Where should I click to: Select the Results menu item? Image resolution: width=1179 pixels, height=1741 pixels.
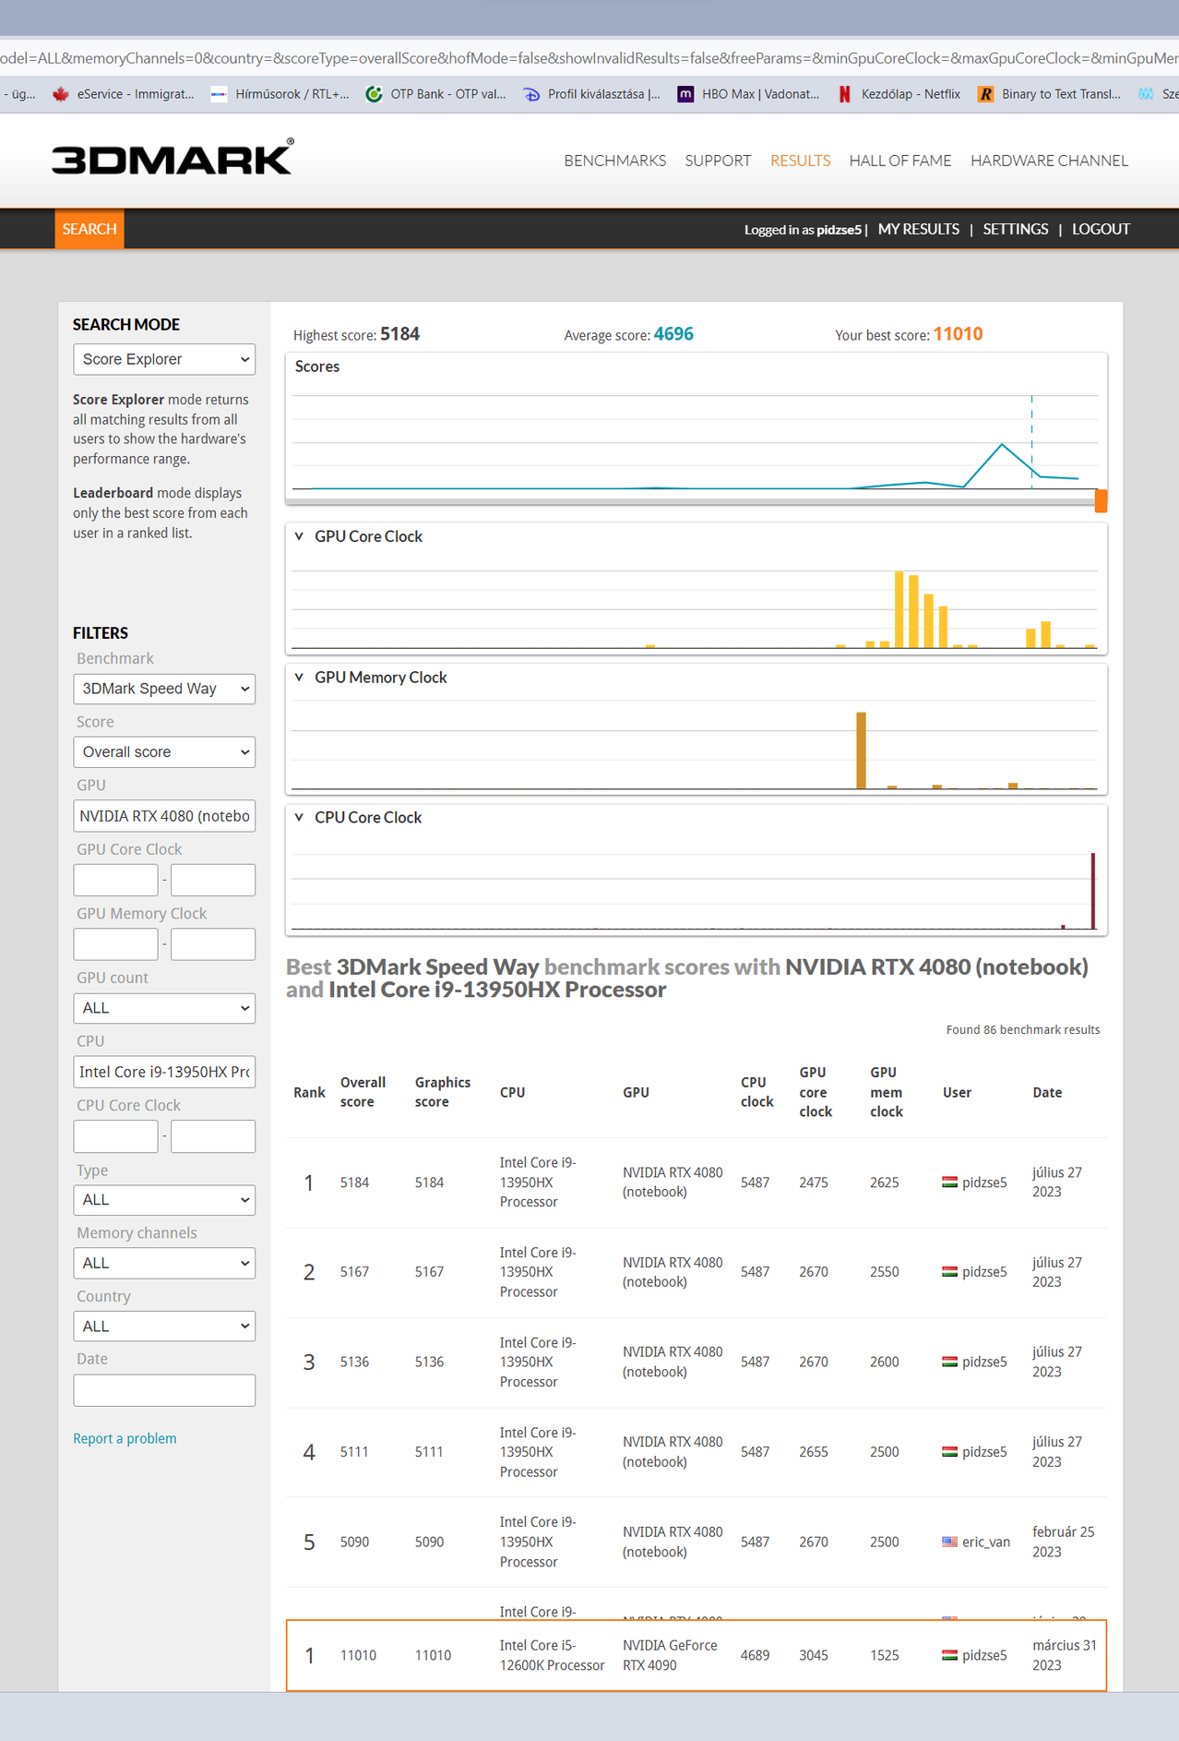tap(800, 161)
